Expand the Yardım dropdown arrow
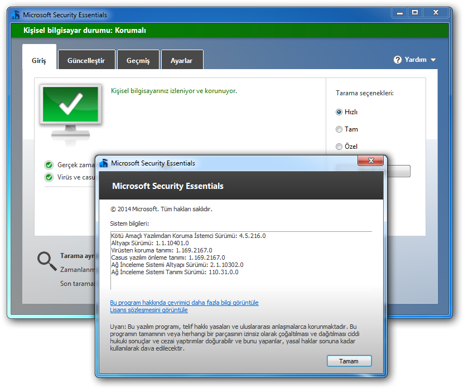 tap(433, 60)
